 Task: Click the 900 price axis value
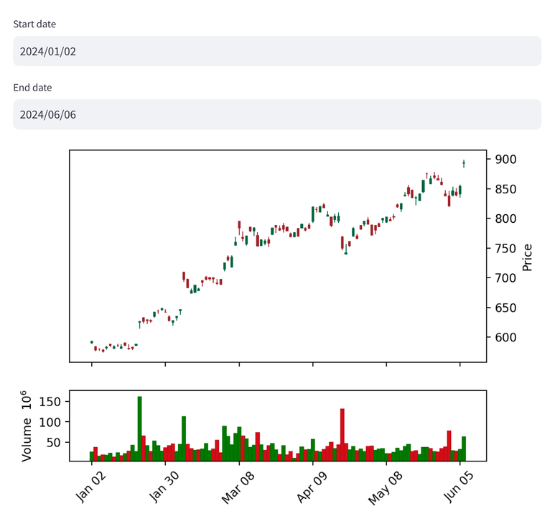point(505,159)
